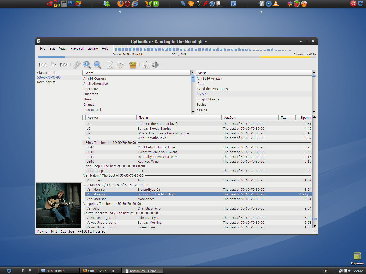This screenshot has width=366, height=274.
Task: Click the CDs burn icon
Action: 77,64
